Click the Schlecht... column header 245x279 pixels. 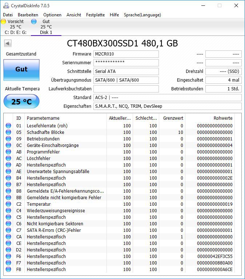(x=146, y=118)
